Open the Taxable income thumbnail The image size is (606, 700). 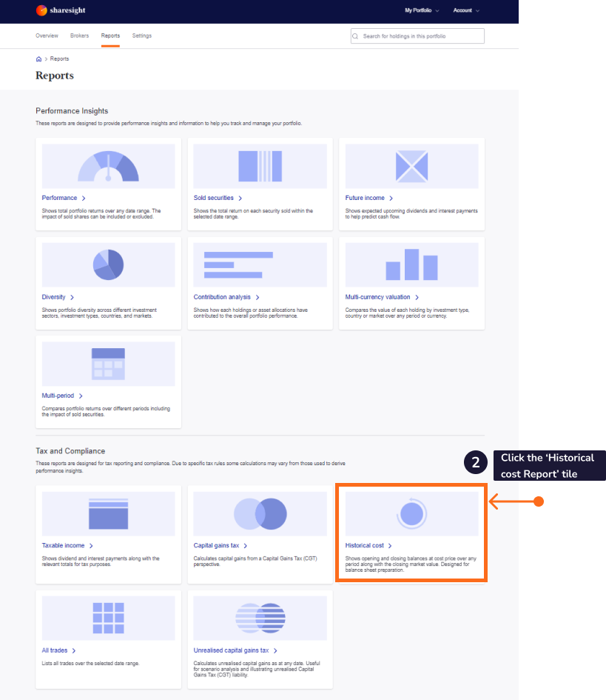pyautogui.click(x=108, y=514)
